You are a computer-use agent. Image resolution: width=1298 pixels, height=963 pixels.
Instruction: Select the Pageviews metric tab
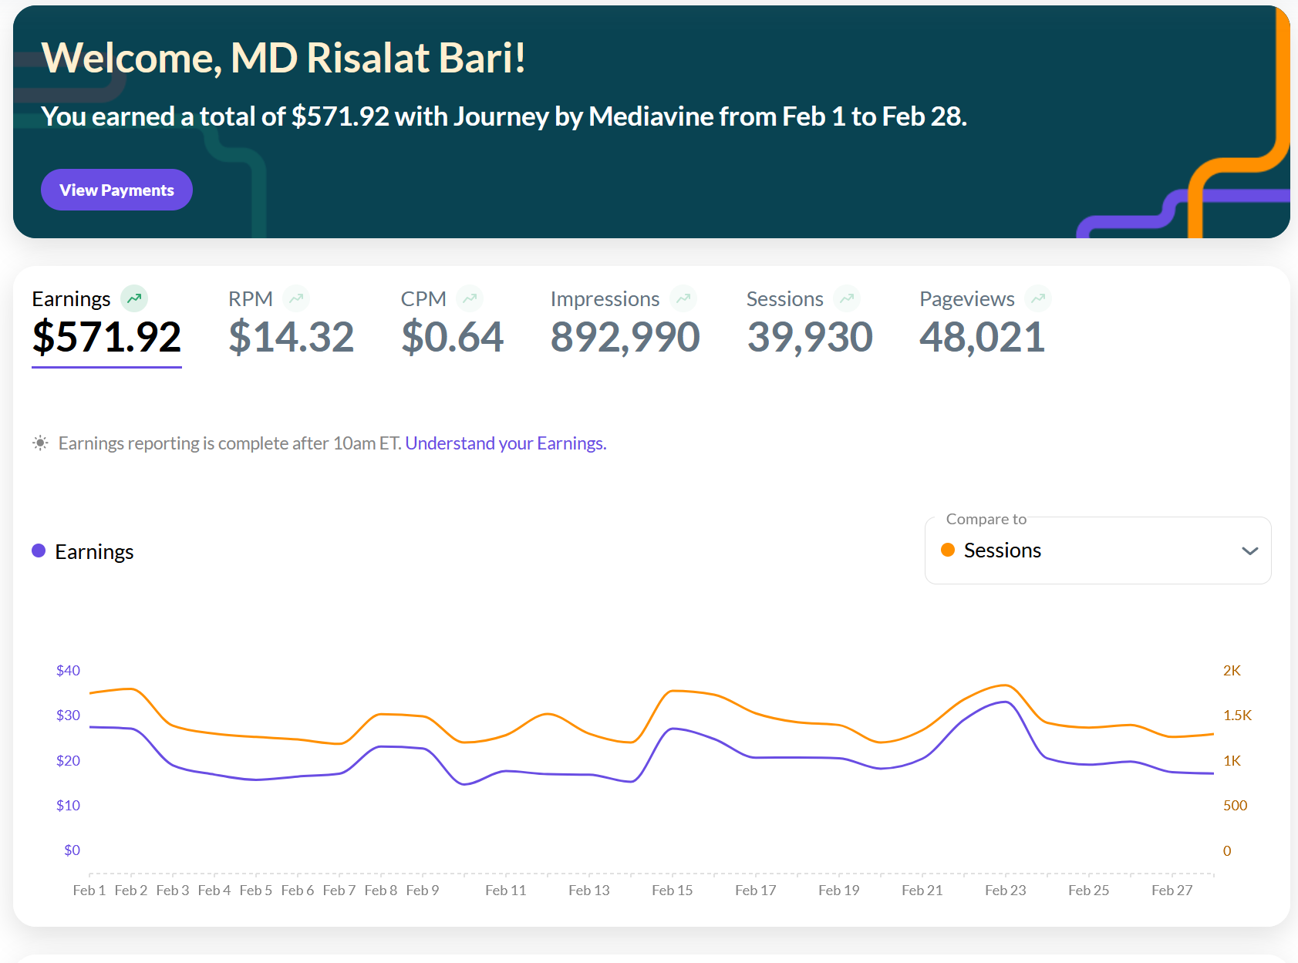click(985, 324)
